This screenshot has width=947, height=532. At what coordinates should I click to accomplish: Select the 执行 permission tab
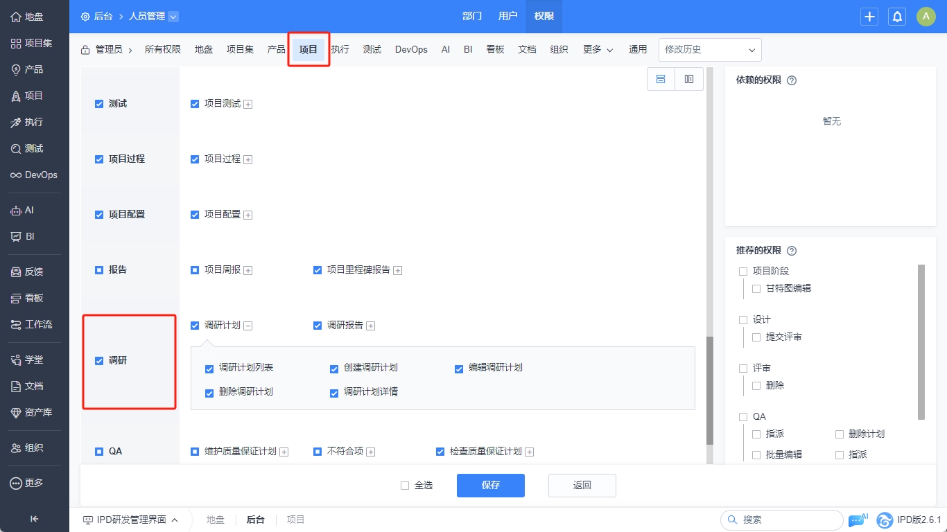(x=340, y=50)
